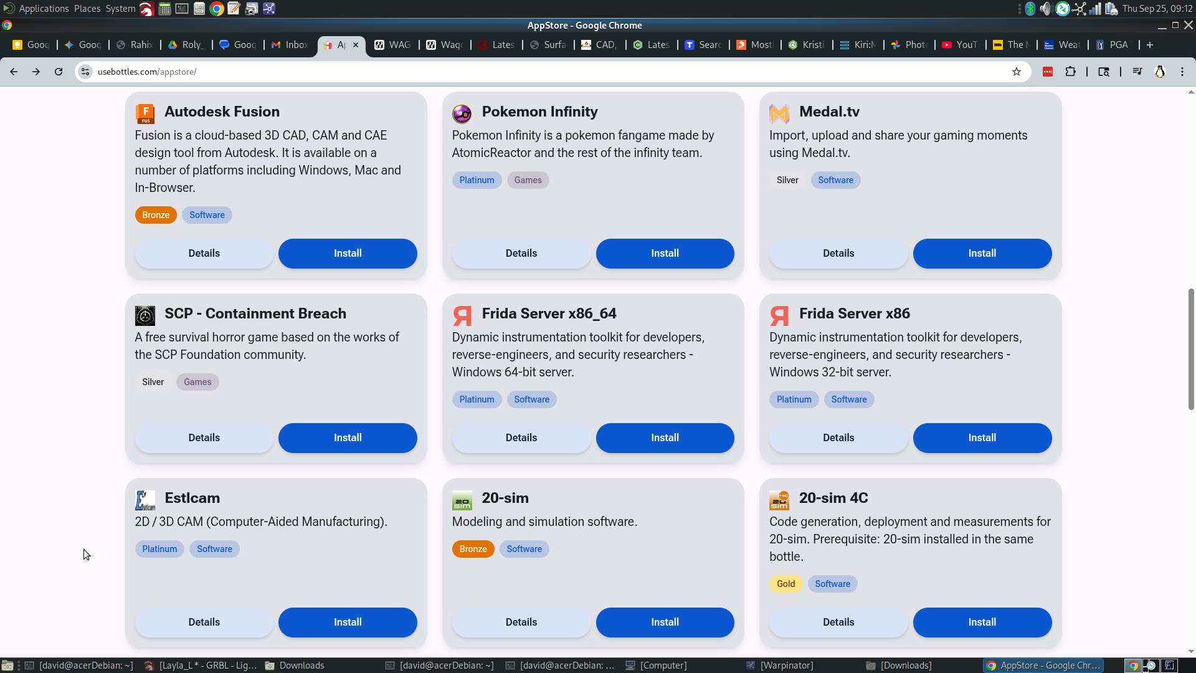The height and width of the screenshot is (673, 1196).
Task: Click the Estlcam app icon
Action: click(x=145, y=500)
